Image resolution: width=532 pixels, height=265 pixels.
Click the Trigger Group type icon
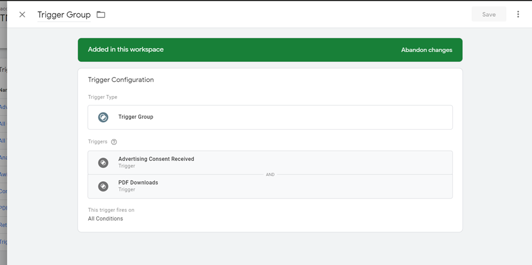(x=103, y=117)
